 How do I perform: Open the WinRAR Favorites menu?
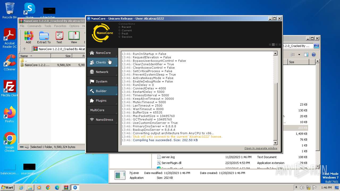(60, 26)
